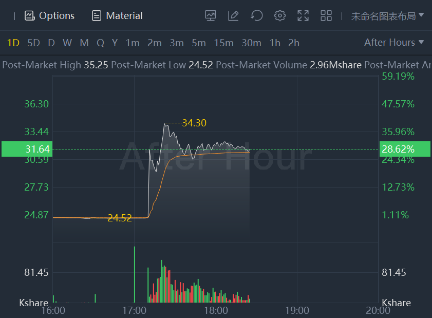This screenshot has width=432, height=318.
Task: Click the After Hours dropdown arrow
Action: tap(421, 42)
